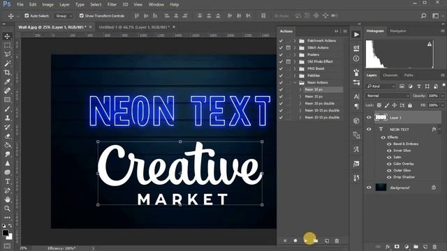This screenshot has width=447, height=251.
Task: Toggle Bevel & Emboss effect visibility
Action: point(389,144)
